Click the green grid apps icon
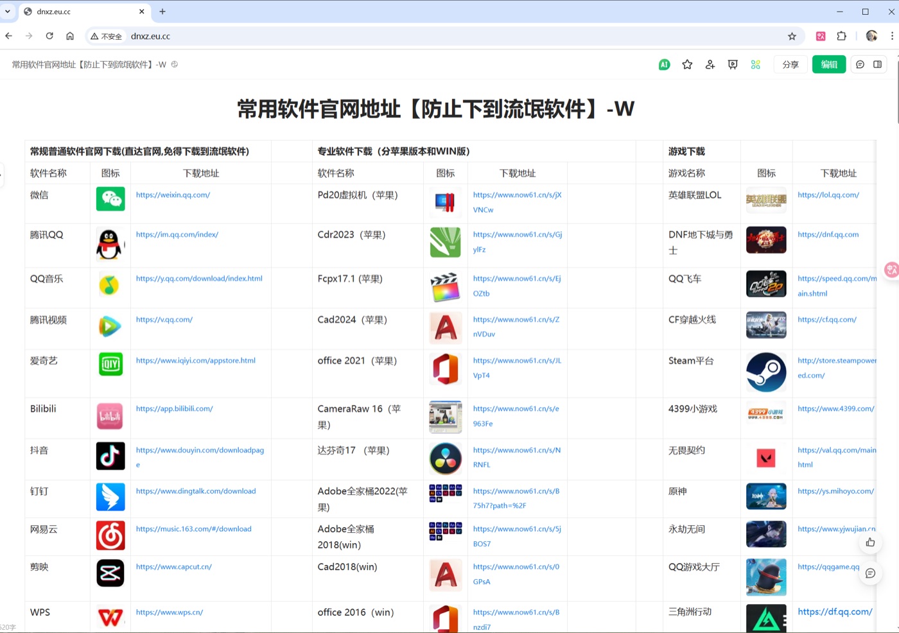The width and height of the screenshot is (899, 633). point(756,64)
